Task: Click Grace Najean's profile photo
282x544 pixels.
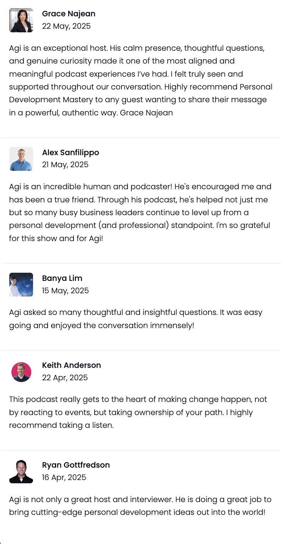Action: point(21,20)
